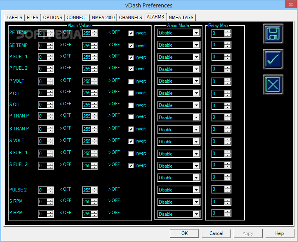Toggle Invert checkbox for PE TEMP

[131, 33]
